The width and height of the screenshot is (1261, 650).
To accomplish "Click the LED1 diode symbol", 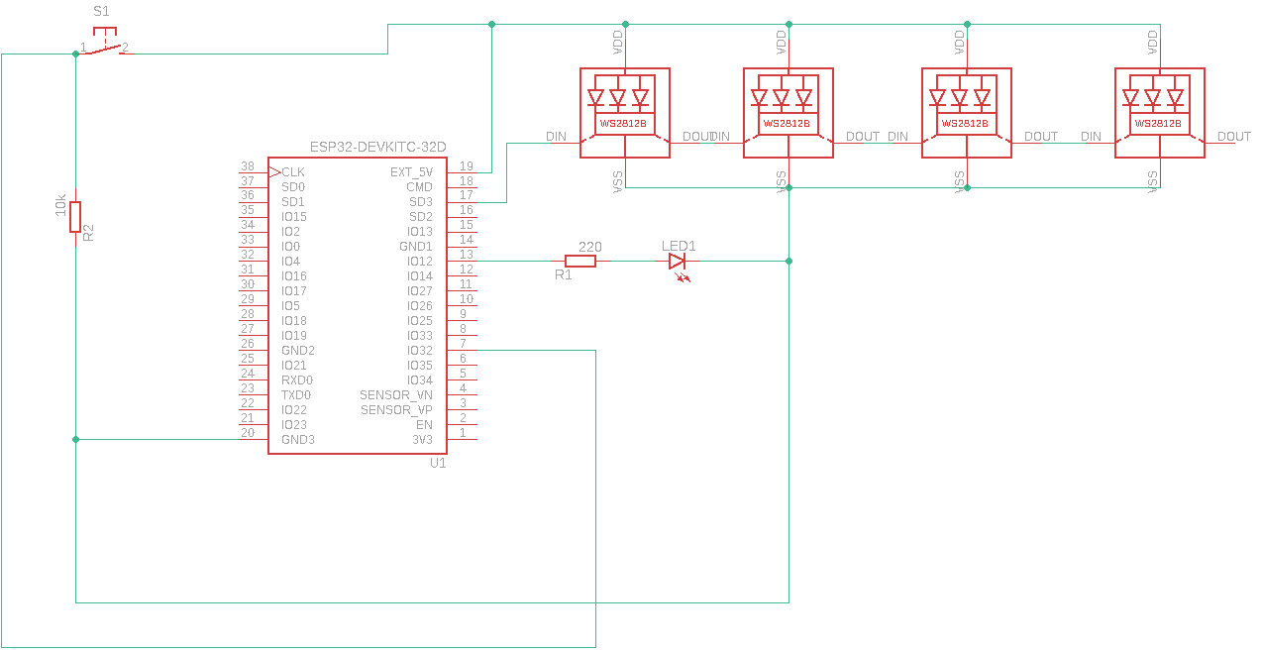I will 677,262.
